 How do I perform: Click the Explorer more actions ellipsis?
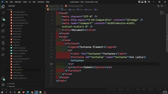[x=42, y=6]
